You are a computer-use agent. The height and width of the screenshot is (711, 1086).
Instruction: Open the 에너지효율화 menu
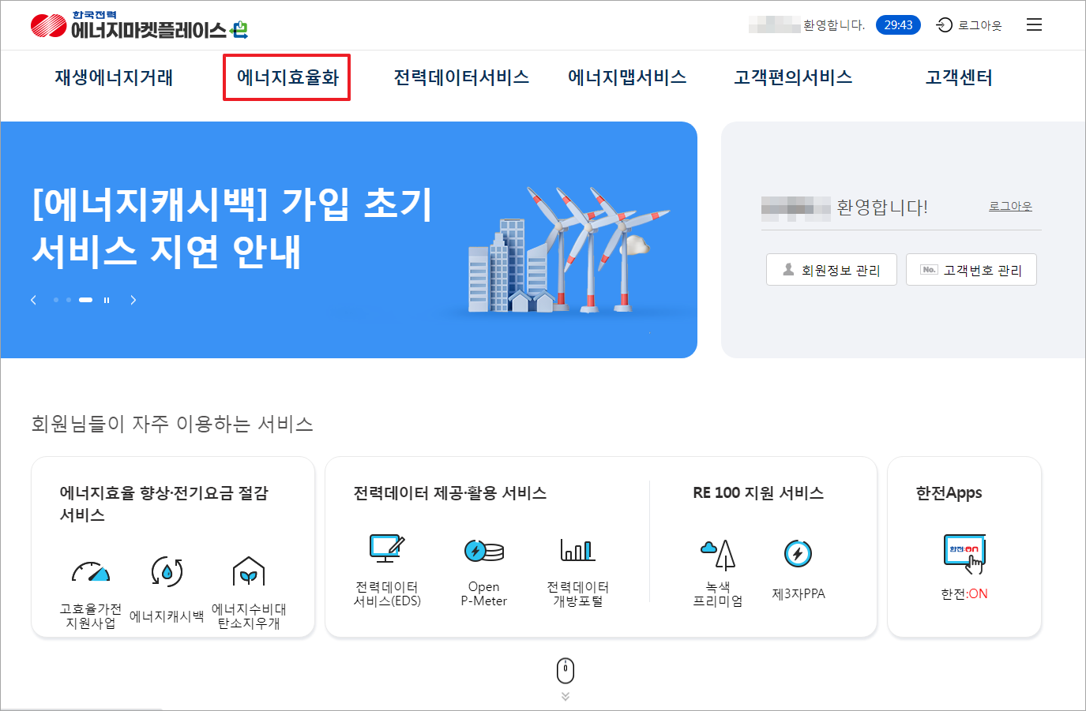pyautogui.click(x=286, y=77)
